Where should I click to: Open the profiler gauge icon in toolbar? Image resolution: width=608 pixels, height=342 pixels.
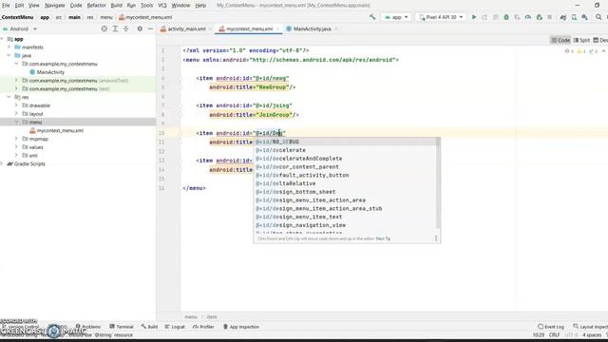(x=528, y=17)
